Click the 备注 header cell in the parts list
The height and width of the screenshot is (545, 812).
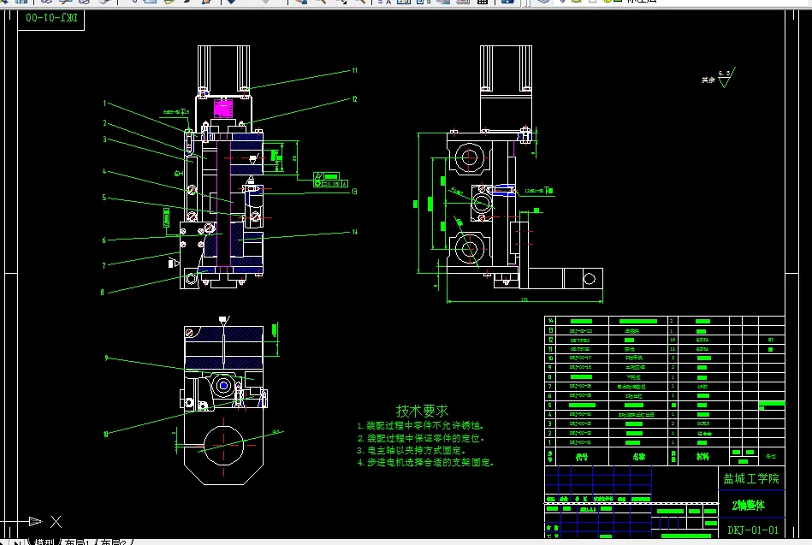[x=771, y=456]
